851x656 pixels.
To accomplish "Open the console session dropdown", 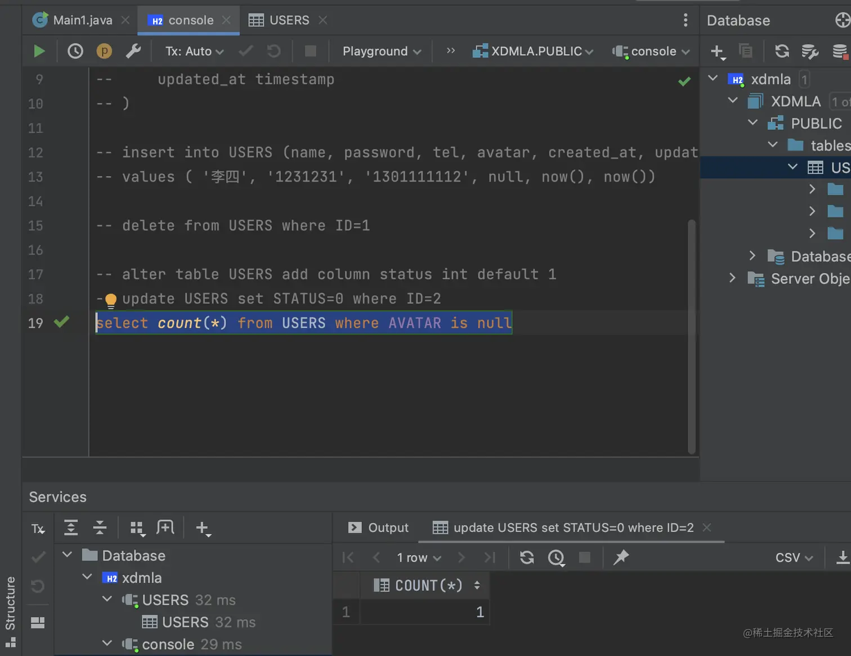I will 651,51.
